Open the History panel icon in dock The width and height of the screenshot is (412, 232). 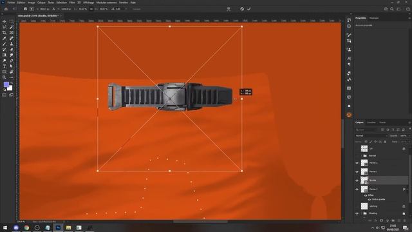[x=349, y=20]
